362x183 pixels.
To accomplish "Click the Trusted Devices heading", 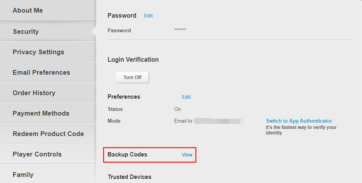I will point(130,177).
